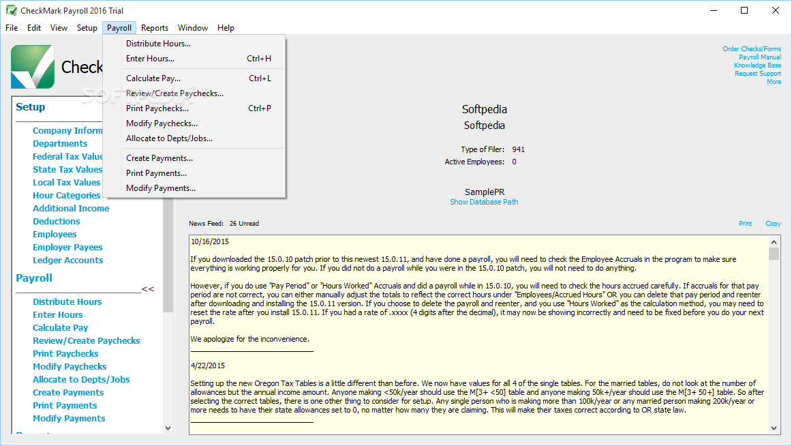Click Calculate Pay in the sidebar
Screen dimensions: 792x446
point(60,328)
